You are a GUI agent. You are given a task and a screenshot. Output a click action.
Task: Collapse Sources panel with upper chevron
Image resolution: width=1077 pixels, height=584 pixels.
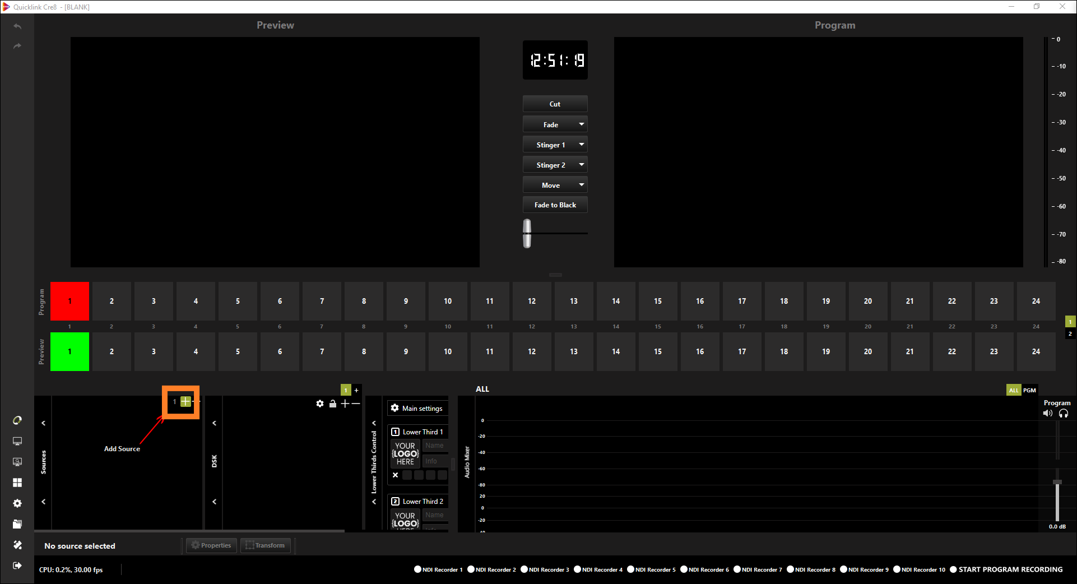[x=43, y=423]
